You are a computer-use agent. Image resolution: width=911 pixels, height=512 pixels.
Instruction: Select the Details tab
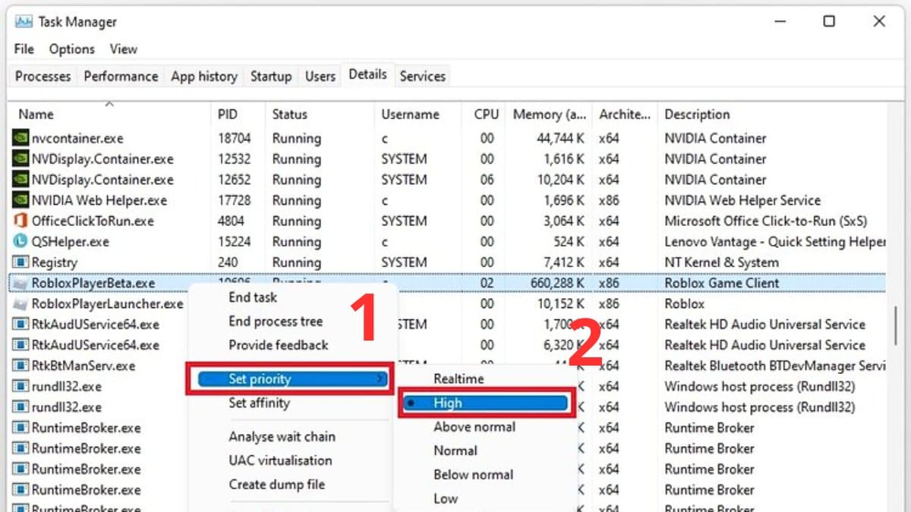click(x=367, y=74)
